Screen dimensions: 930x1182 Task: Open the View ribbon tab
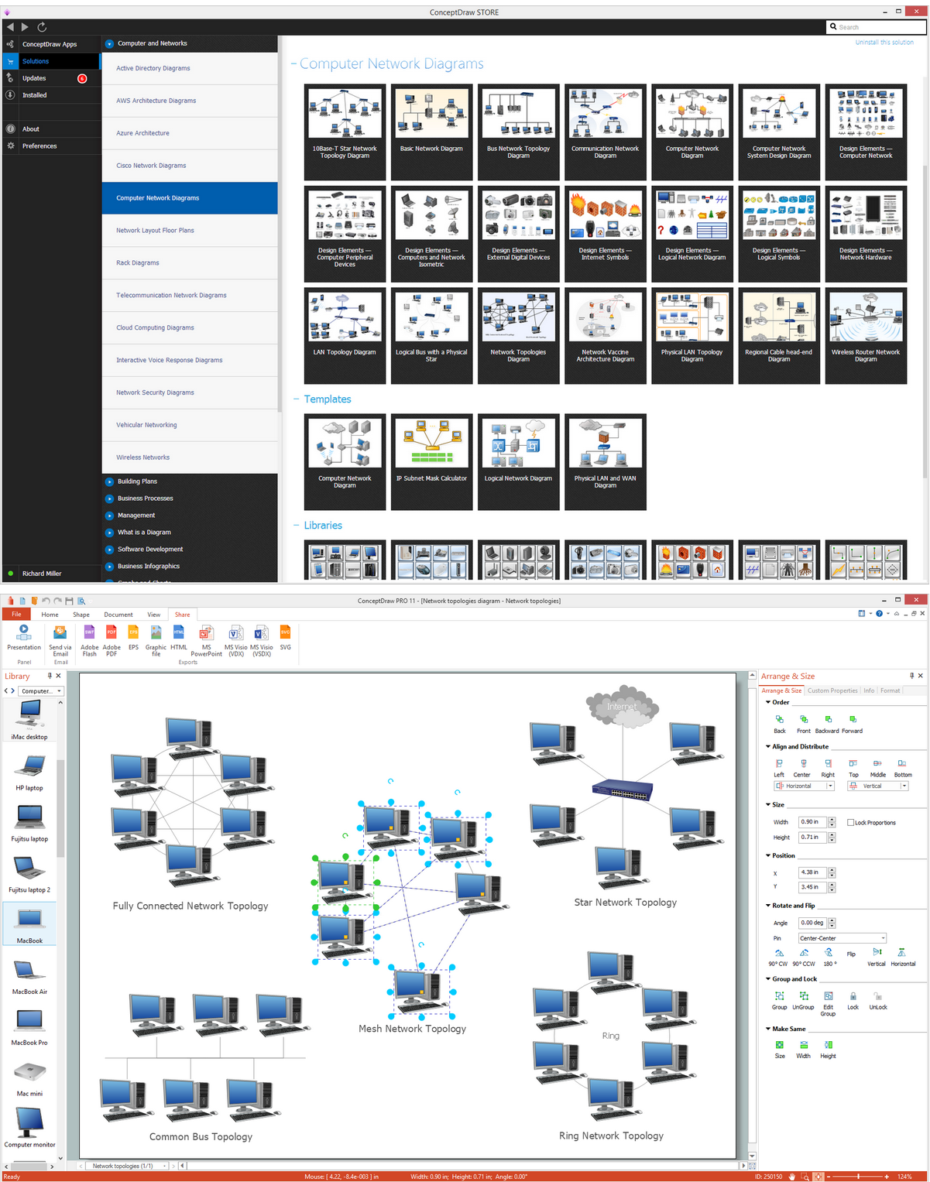154,615
